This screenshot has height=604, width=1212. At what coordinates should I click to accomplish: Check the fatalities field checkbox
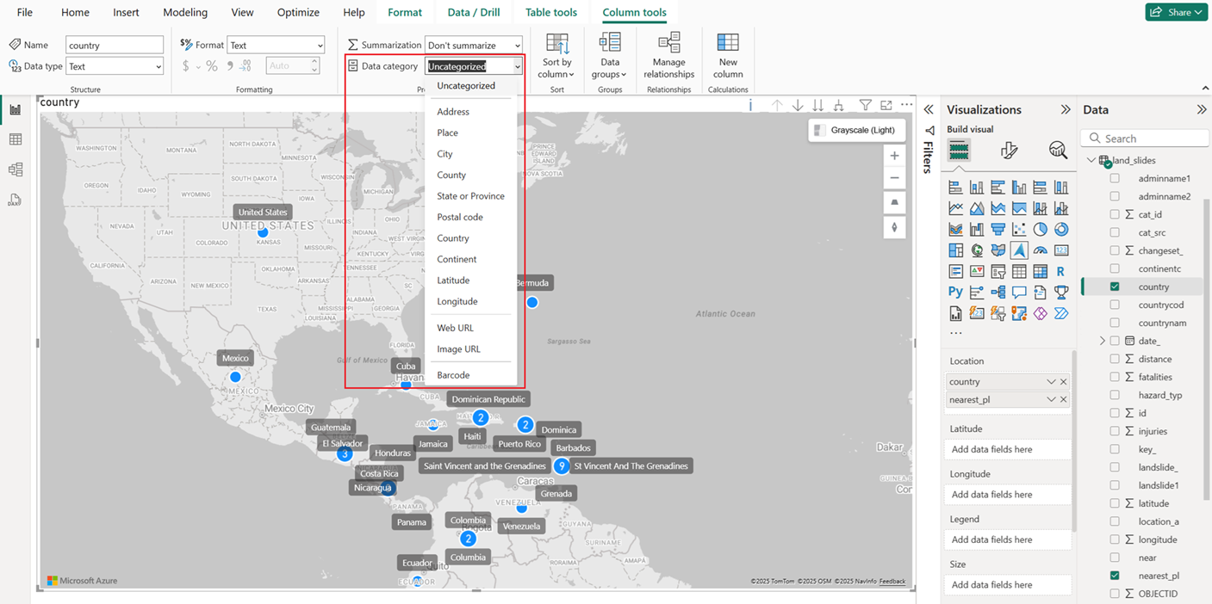pos(1115,376)
